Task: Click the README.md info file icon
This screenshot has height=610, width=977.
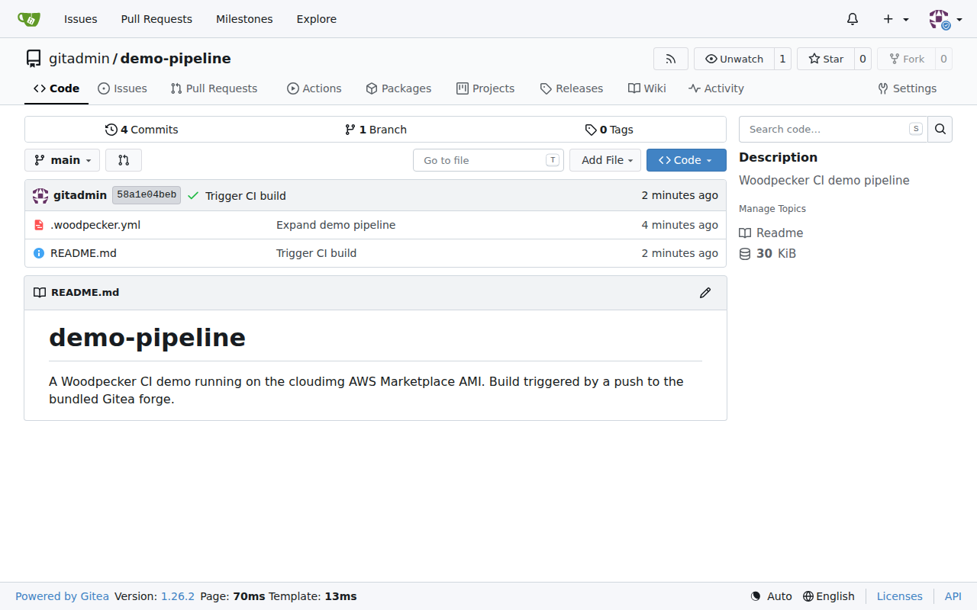Action: click(39, 253)
